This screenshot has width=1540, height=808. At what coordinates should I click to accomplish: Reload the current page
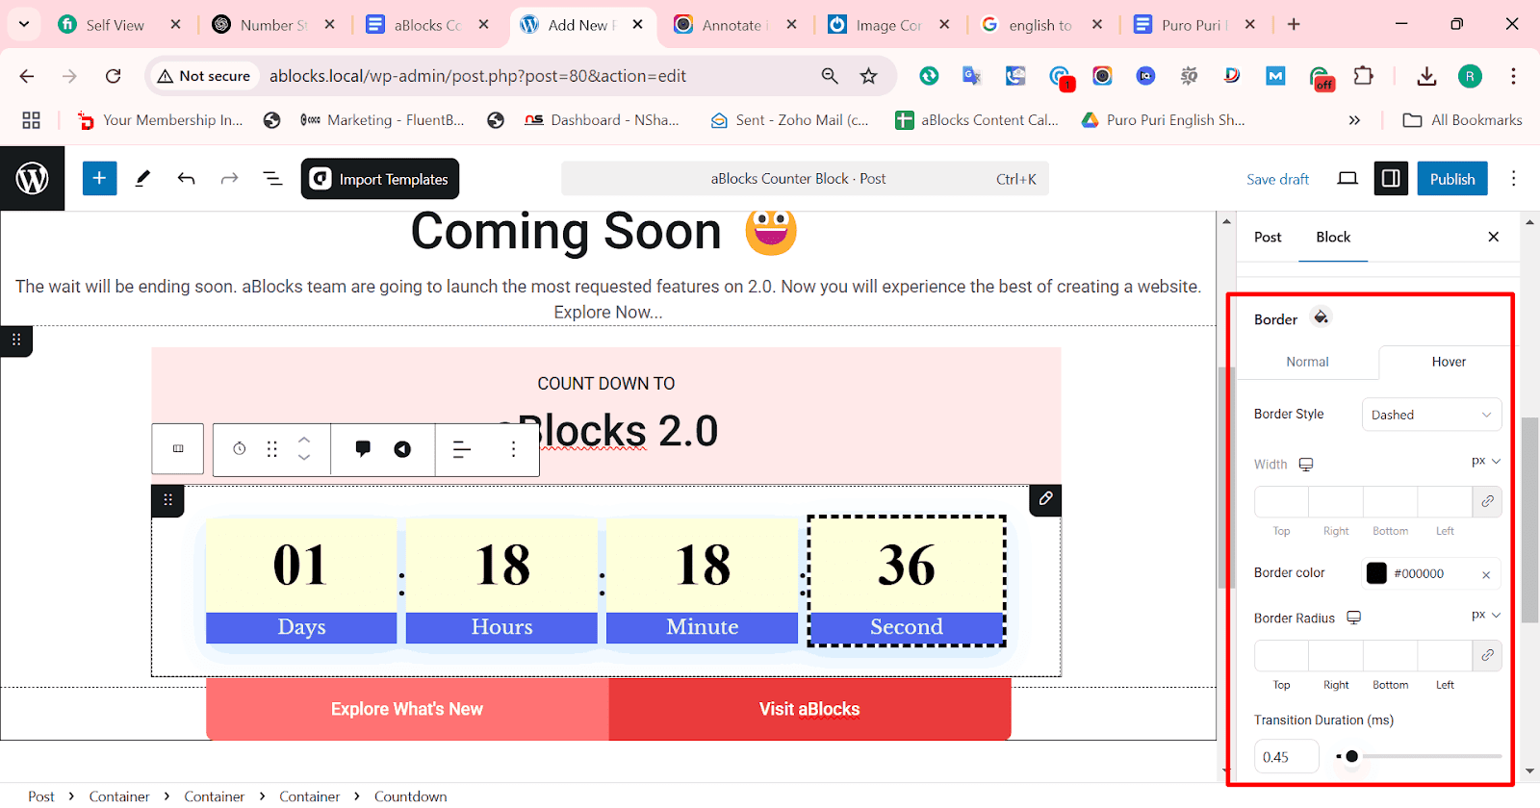tap(113, 76)
